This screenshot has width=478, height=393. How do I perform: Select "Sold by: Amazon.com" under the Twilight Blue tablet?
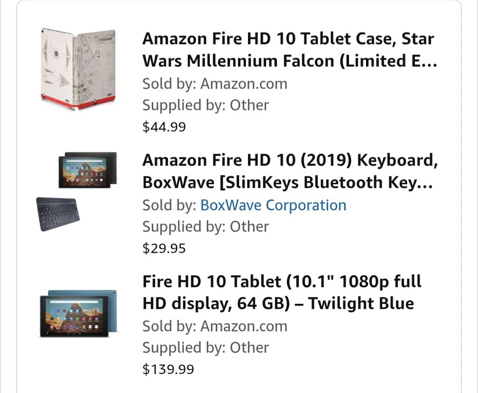click(215, 326)
